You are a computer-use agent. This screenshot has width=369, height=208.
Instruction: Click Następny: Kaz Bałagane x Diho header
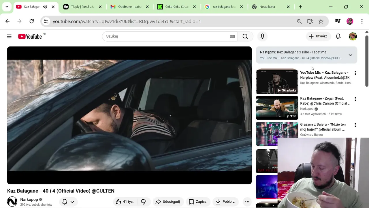click(x=293, y=52)
